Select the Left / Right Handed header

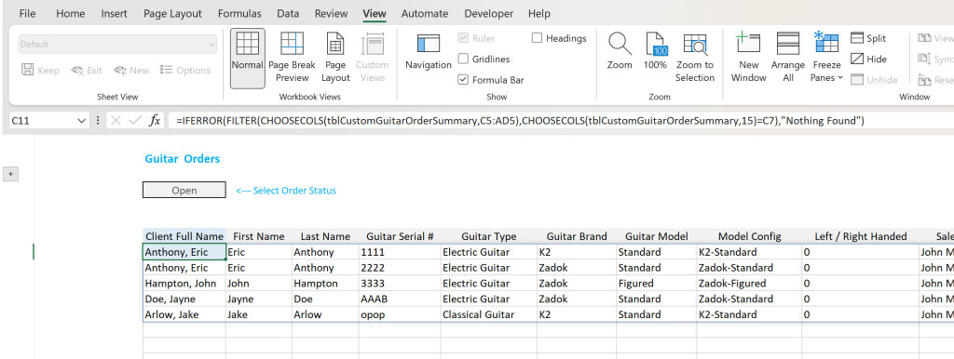(x=860, y=236)
